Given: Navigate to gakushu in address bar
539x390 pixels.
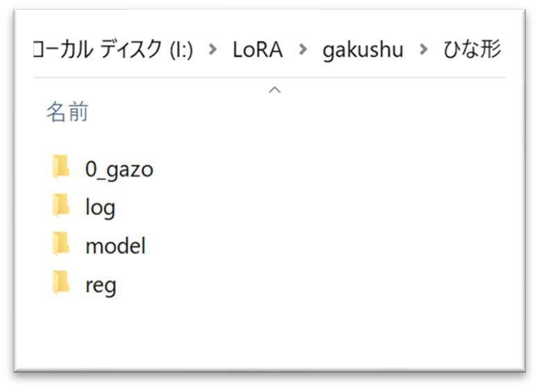Looking at the screenshot, I should tap(363, 50).
